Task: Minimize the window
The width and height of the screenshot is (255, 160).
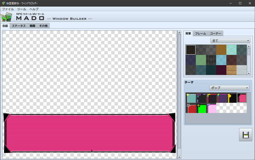Action: pos(230,3)
